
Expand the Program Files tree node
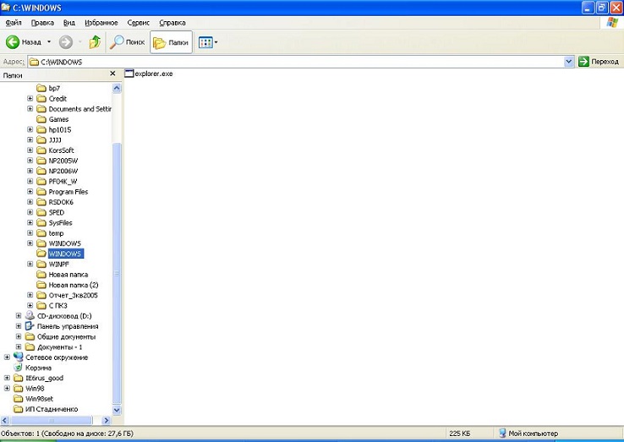pos(30,192)
